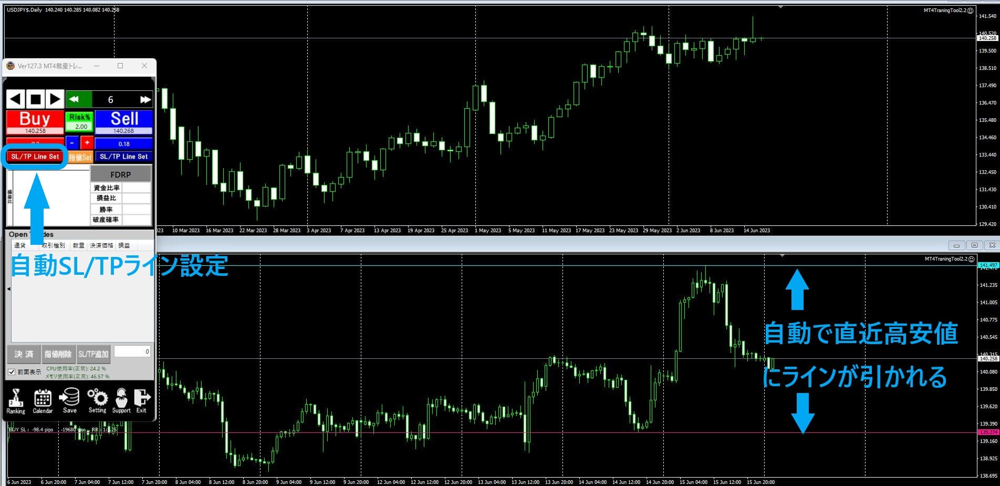Image resolution: width=1000 pixels, height=486 pixels.
Task: Collapse the trades panel with left arrow
Action: [x=8, y=289]
